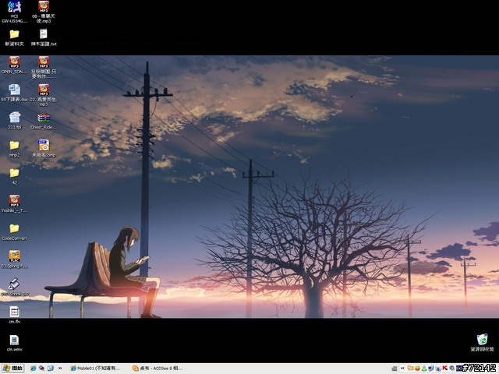The width and height of the screenshot is (499, 374).
Task: Expand the Quick Launch overflow chevron
Action: click(59, 369)
